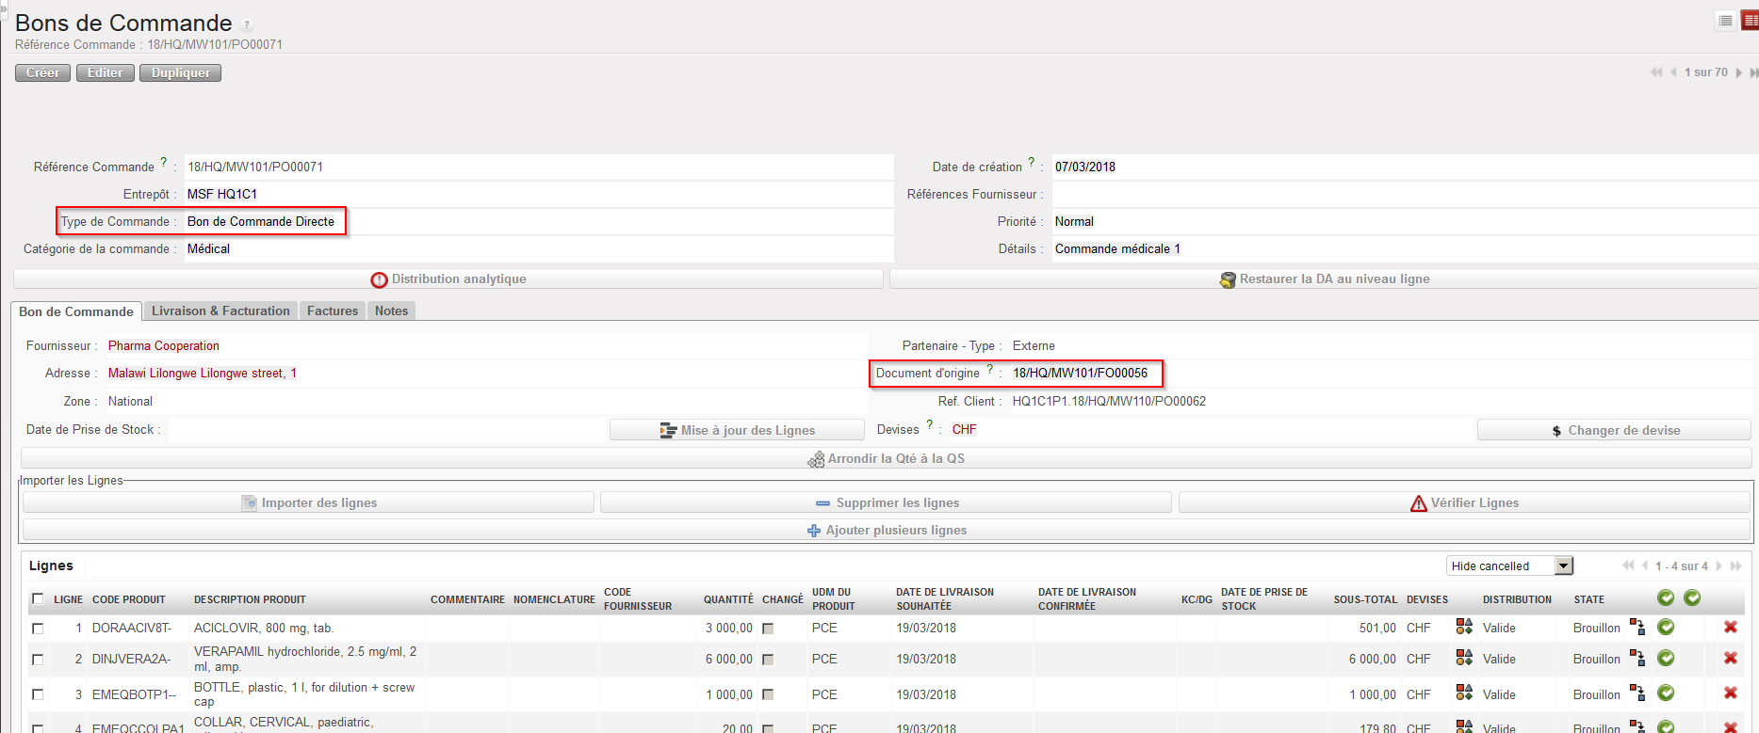
Task: Switch to the Factures tab
Action: [x=333, y=311]
